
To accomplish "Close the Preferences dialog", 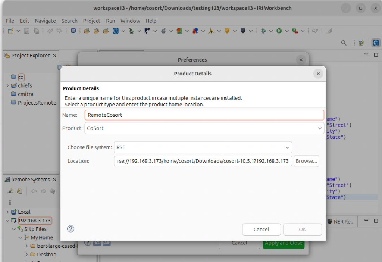I will click(x=301, y=60).
